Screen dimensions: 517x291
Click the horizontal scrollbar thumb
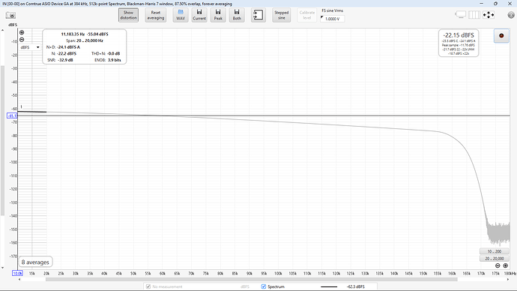click(252, 280)
